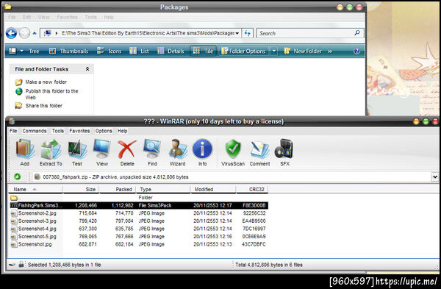This screenshot has width=441, height=289.
Task: Open the View tool in WinRAR
Action: point(102,152)
